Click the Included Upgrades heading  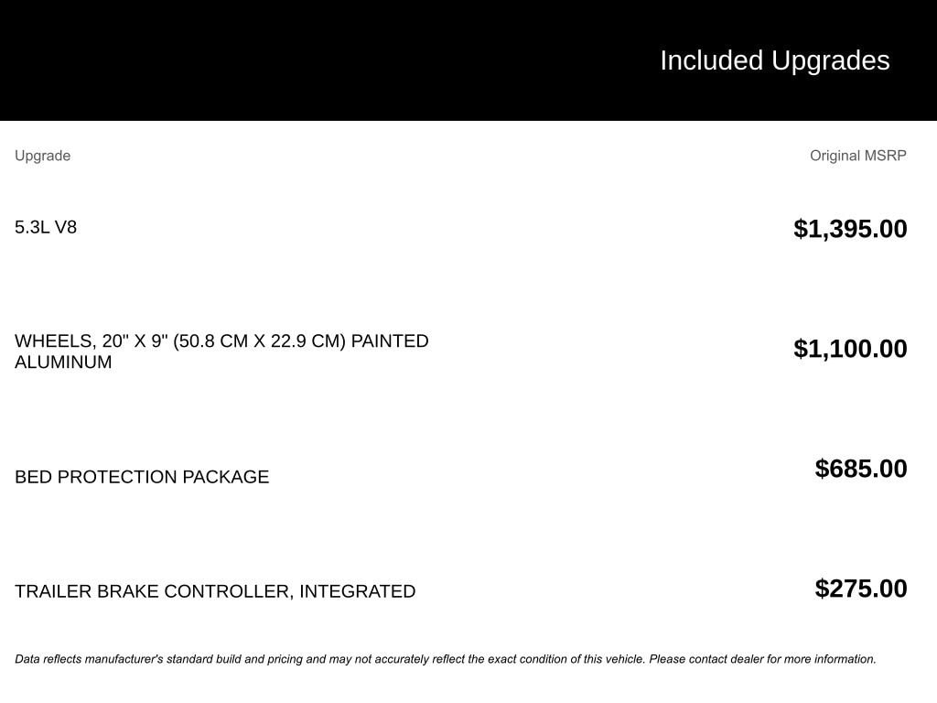(774, 60)
